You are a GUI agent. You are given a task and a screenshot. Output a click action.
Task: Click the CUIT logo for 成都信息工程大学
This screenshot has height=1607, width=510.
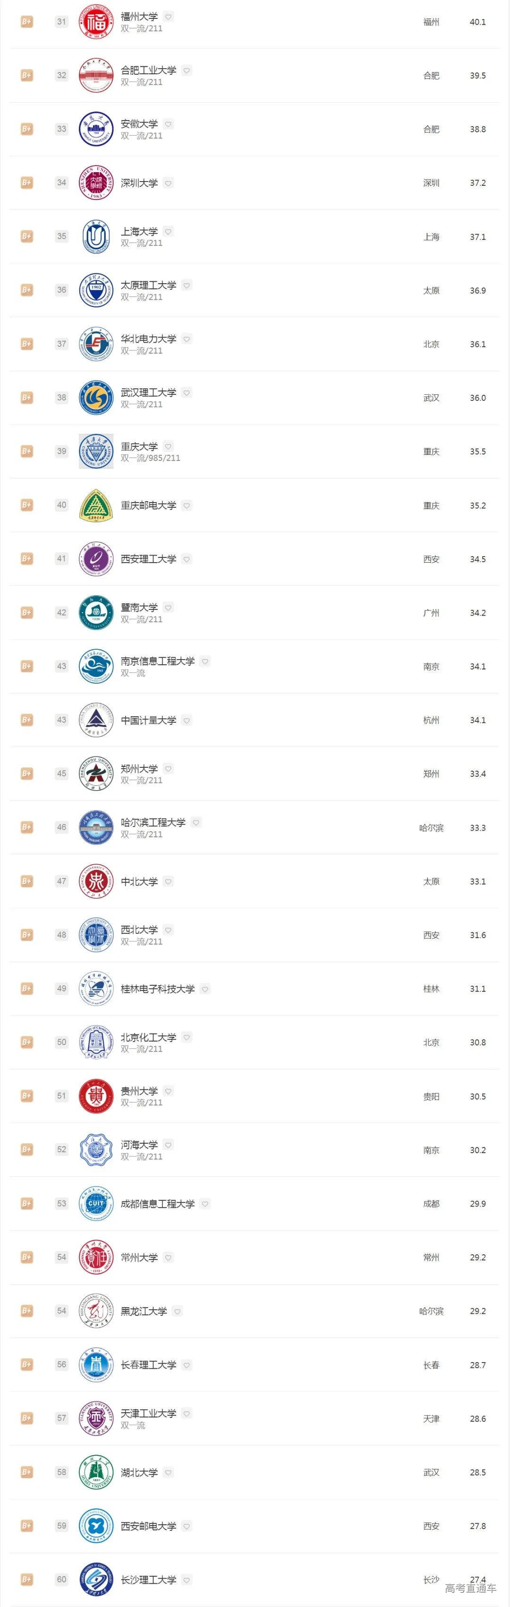pyautogui.click(x=96, y=1203)
